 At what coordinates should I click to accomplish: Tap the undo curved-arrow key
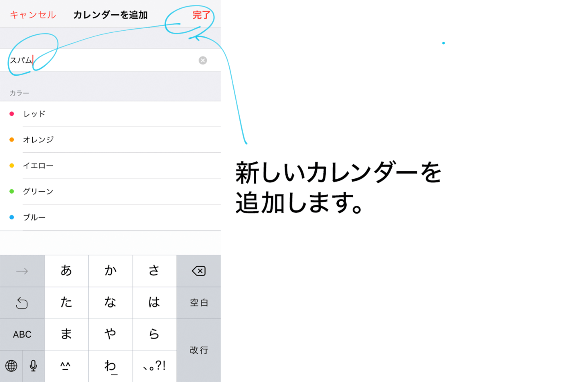22,303
